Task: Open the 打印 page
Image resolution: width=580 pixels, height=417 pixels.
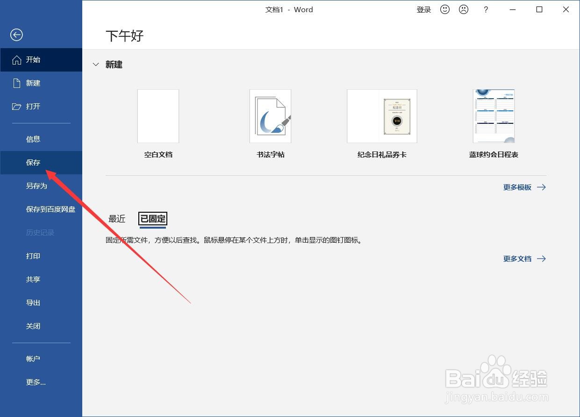Action: point(41,256)
